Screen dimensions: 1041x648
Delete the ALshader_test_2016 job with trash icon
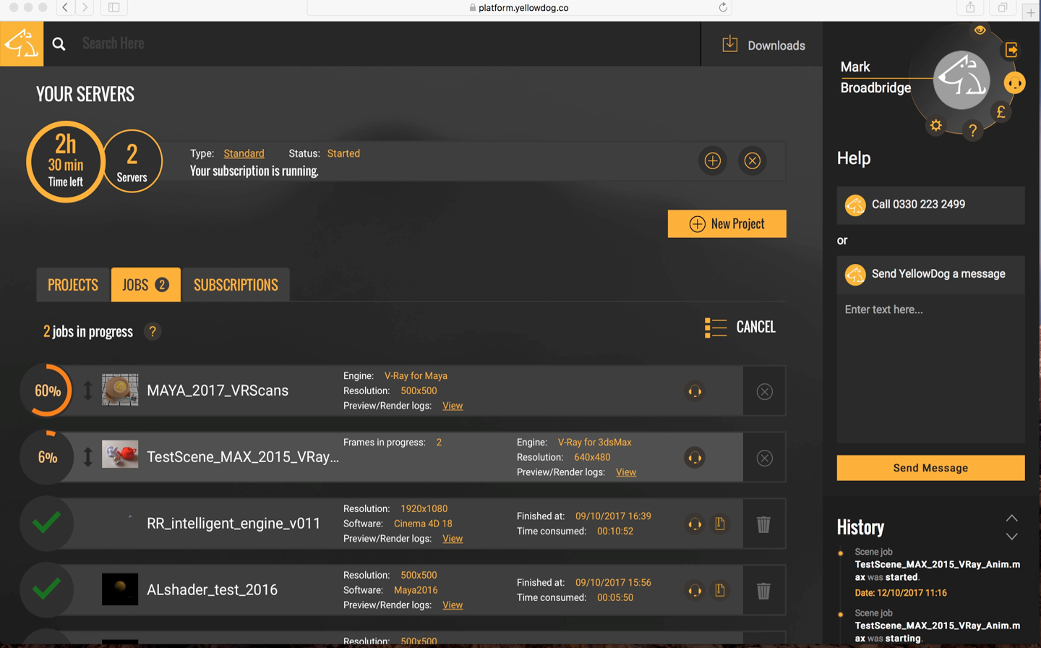click(763, 591)
